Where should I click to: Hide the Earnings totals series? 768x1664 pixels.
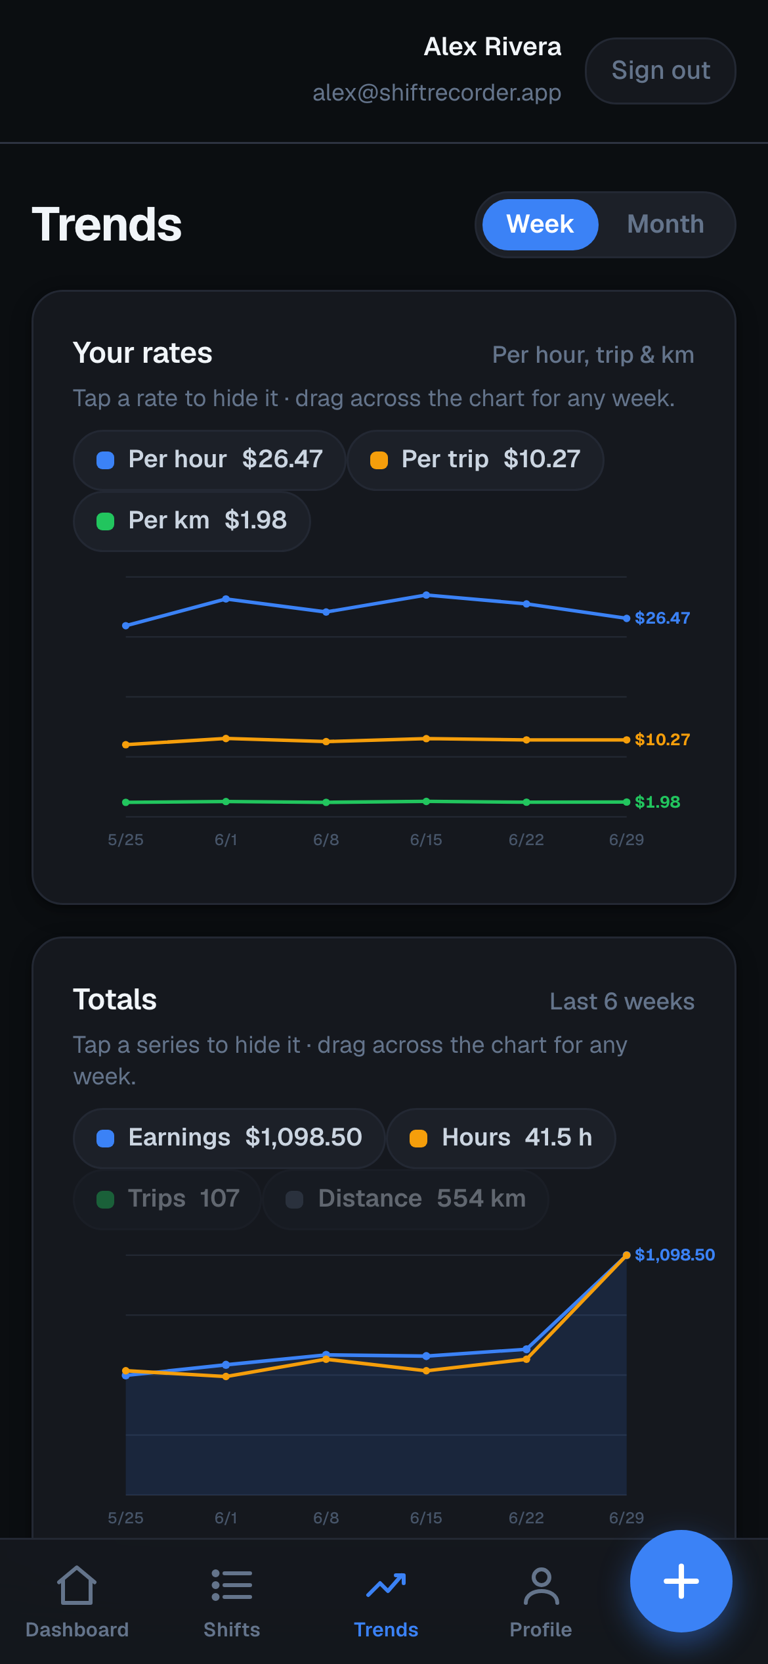pos(229,1138)
